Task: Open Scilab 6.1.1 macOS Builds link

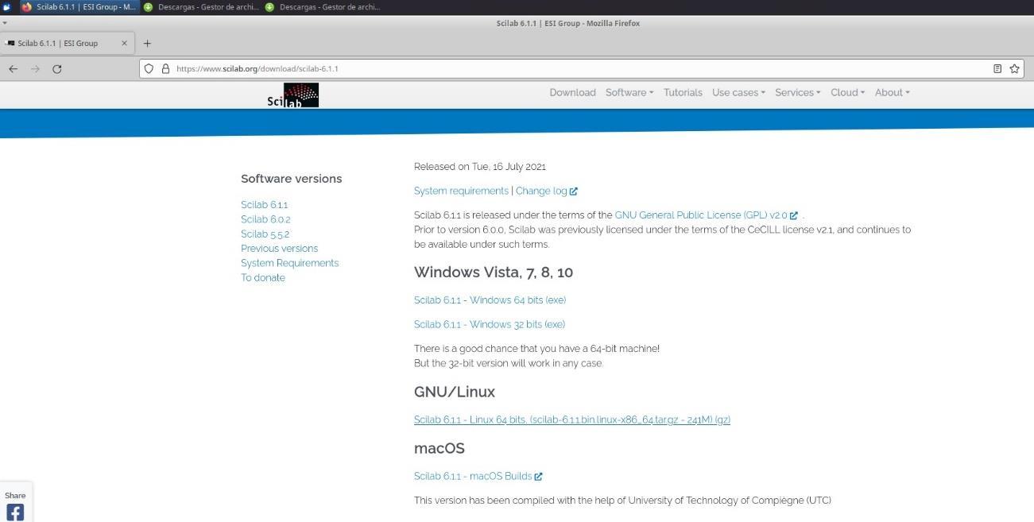Action: pyautogui.click(x=473, y=476)
